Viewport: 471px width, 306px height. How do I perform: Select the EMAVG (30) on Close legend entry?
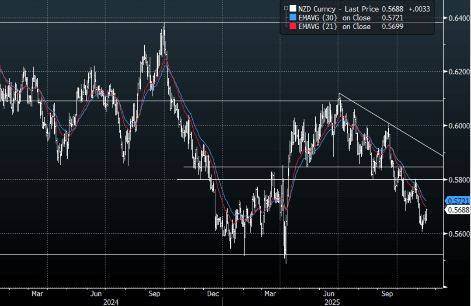coord(334,18)
